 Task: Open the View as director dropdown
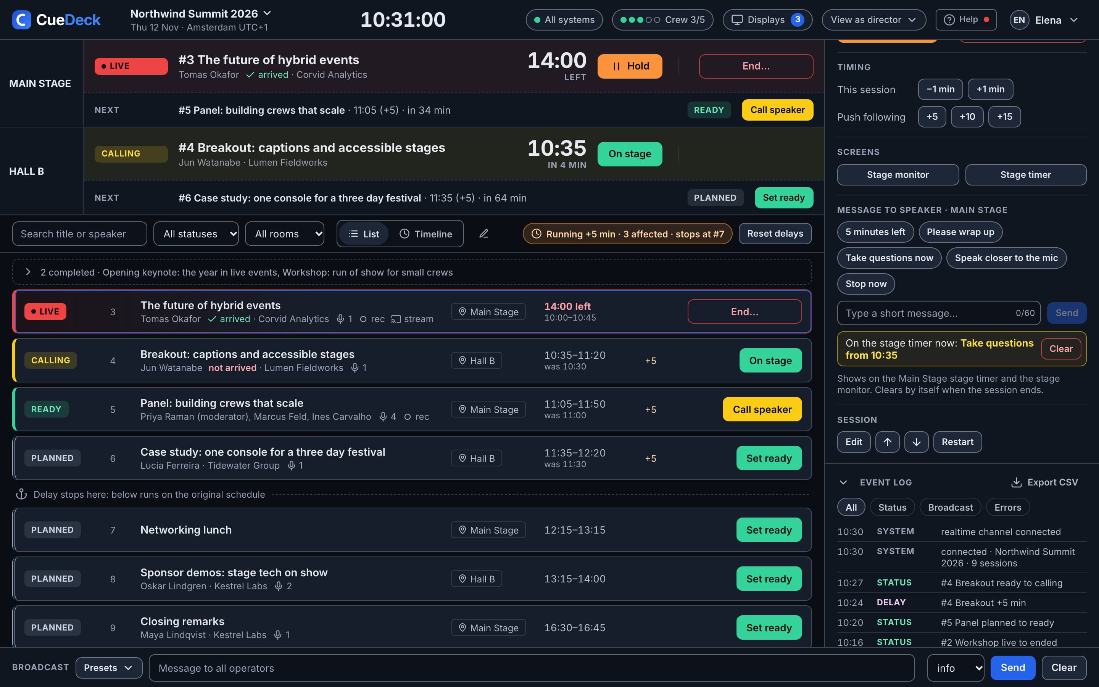(873, 19)
